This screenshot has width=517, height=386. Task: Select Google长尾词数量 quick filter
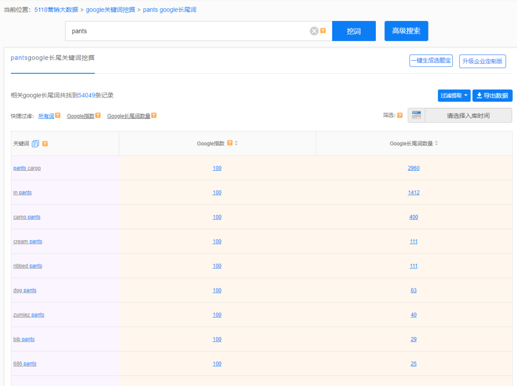(x=129, y=116)
